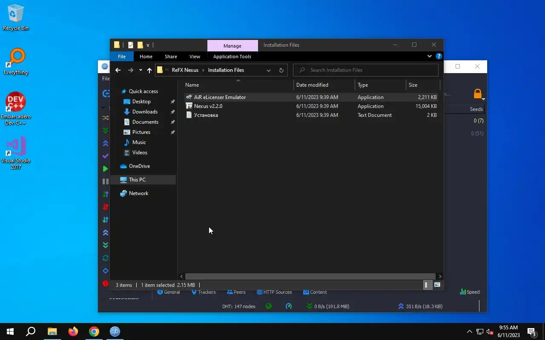The width and height of the screenshot is (545, 340).
Task: Go back with the Back arrow
Action: [x=118, y=70]
